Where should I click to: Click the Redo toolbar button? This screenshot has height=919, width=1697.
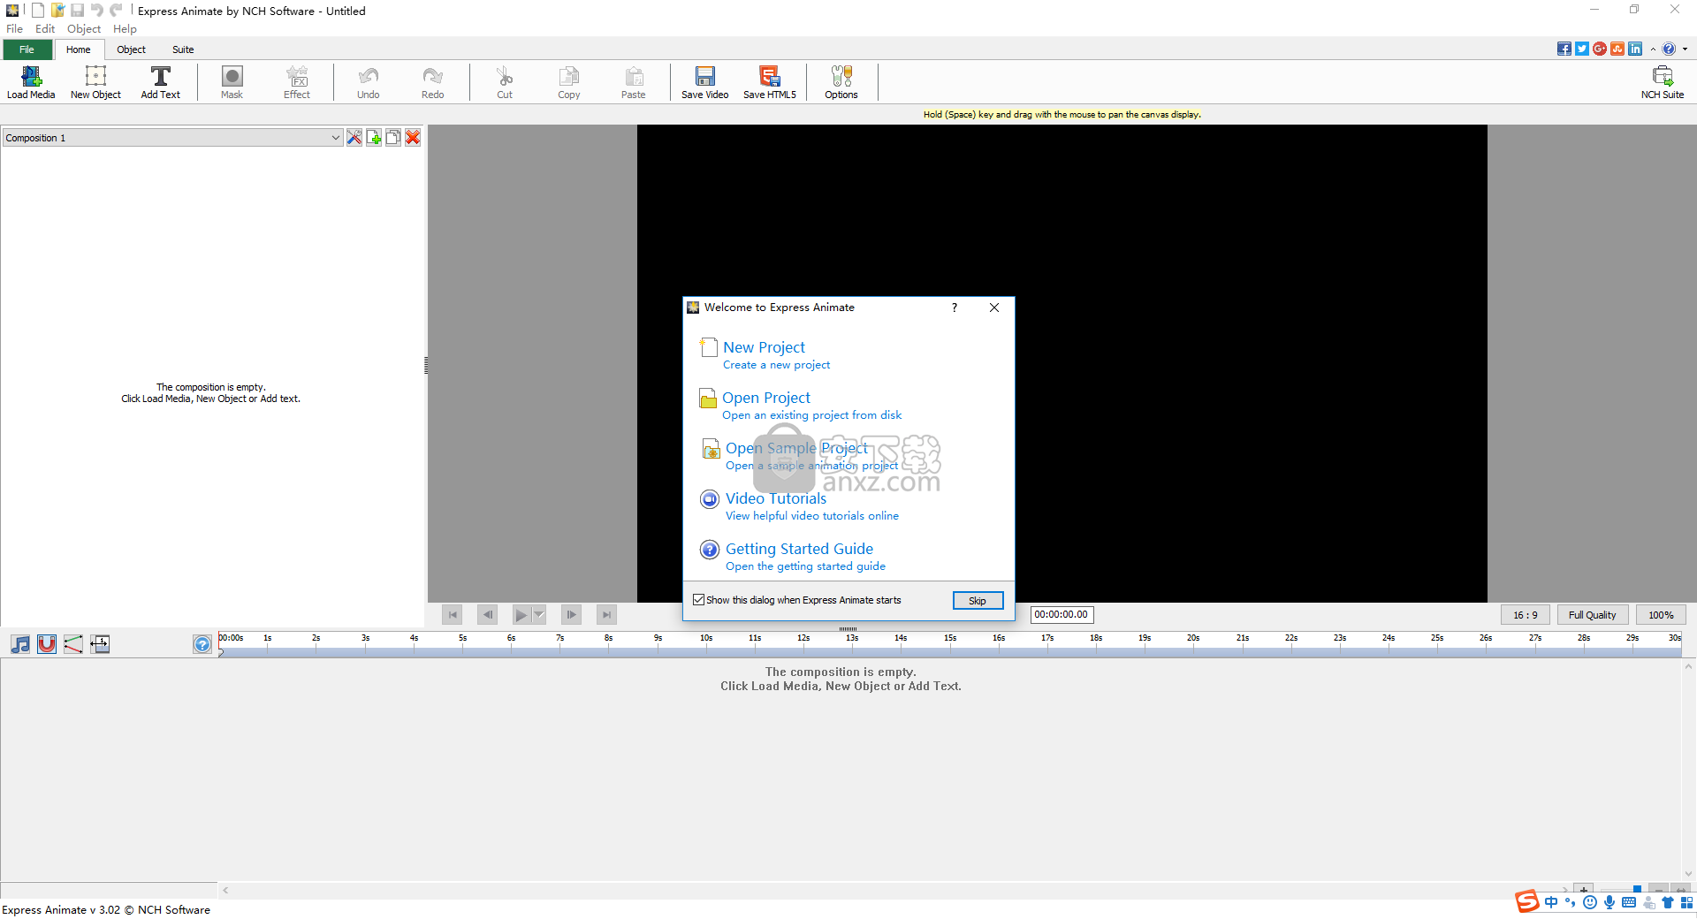432,82
